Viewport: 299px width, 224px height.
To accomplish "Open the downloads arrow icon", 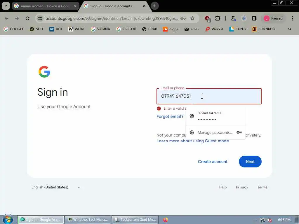I will coord(244,18).
